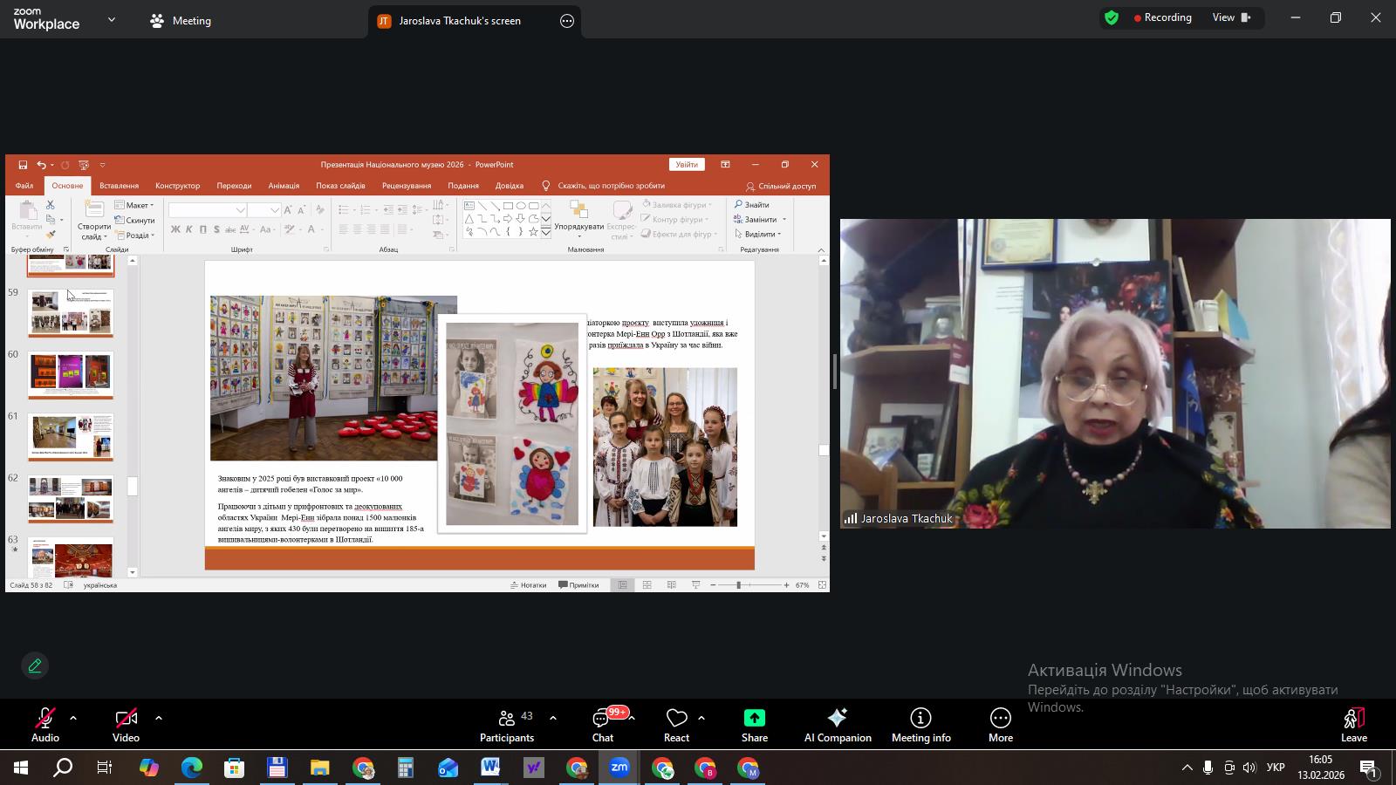Open the Zoom Workplace dropdown chevron
Image resolution: width=1396 pixels, height=785 pixels.
point(111,19)
